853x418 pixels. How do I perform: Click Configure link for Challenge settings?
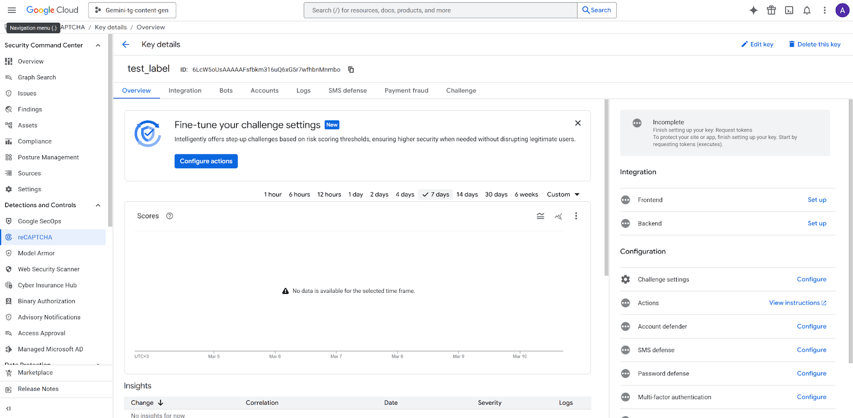[x=811, y=280]
